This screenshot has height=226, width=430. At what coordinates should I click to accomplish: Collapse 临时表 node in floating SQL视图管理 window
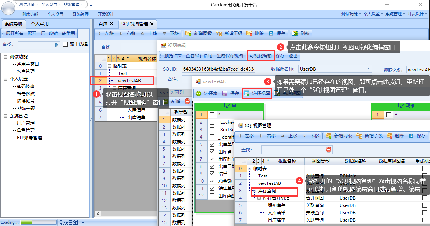click(x=249, y=168)
